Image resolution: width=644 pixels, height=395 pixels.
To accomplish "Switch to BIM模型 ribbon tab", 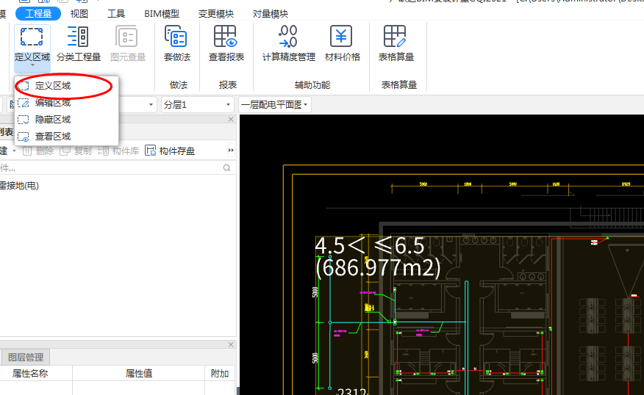I will pos(162,13).
